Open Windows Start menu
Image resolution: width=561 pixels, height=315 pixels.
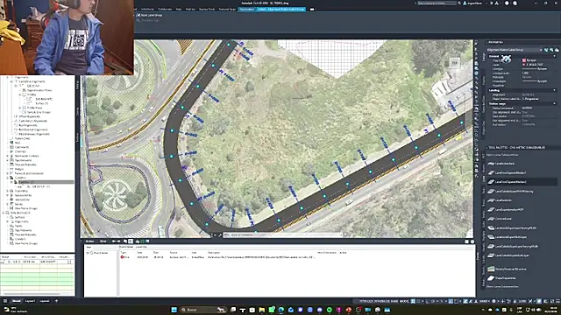tap(174, 310)
